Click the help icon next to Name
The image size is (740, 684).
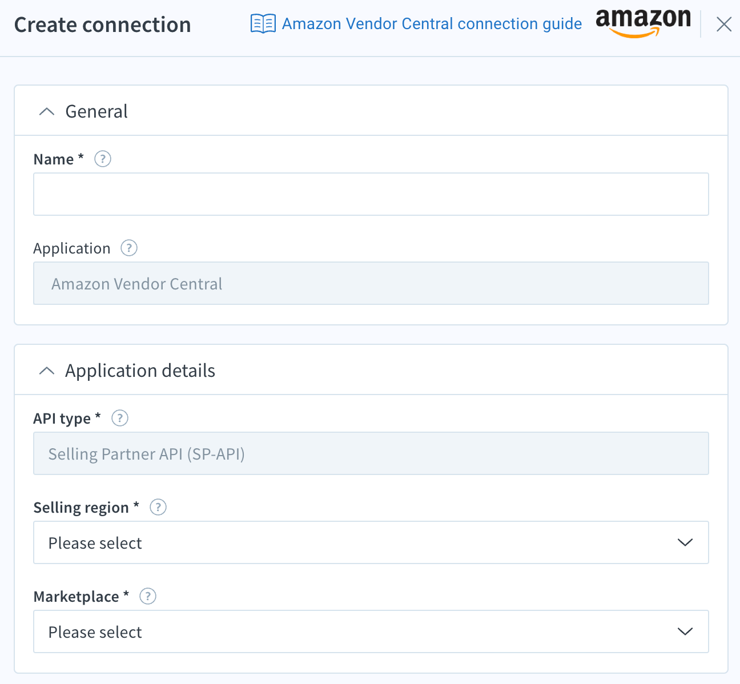coord(103,159)
